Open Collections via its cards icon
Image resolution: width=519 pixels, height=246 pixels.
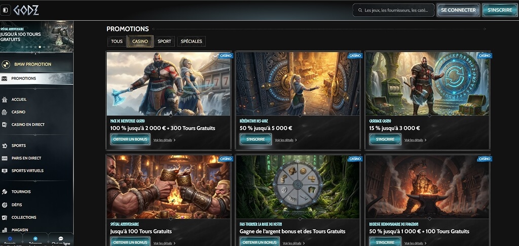coord(4,218)
